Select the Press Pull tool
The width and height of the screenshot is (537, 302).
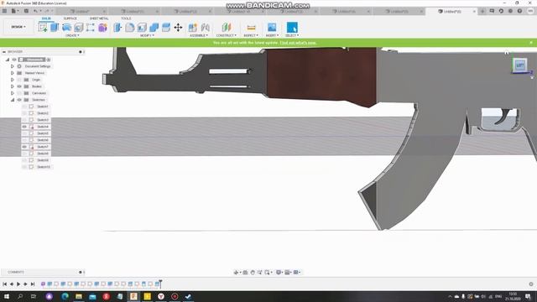pos(117,28)
